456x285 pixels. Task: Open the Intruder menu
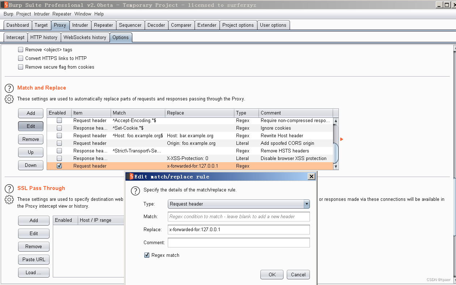[x=42, y=14]
